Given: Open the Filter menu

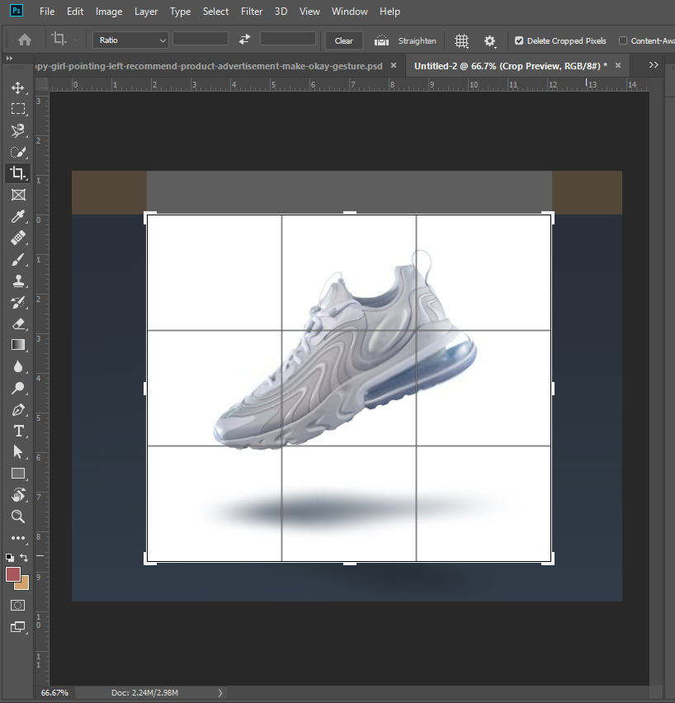Looking at the screenshot, I should click(252, 12).
